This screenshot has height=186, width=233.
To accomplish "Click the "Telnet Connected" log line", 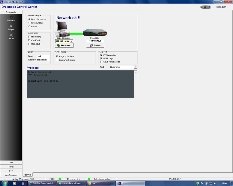I will [x=39, y=72].
